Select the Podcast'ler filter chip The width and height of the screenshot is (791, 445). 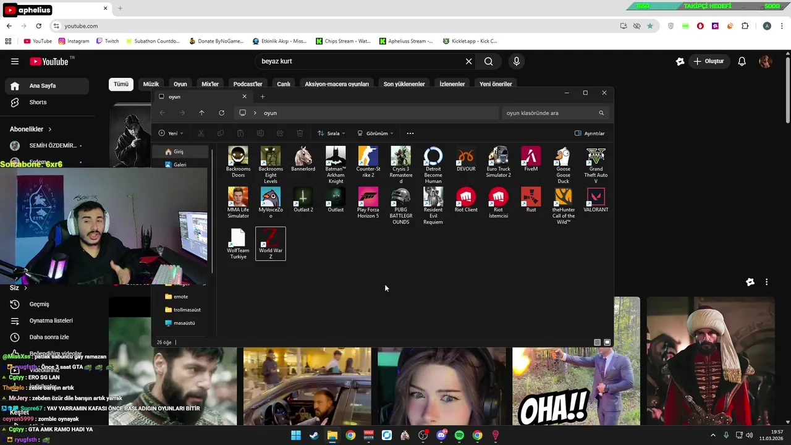click(248, 84)
